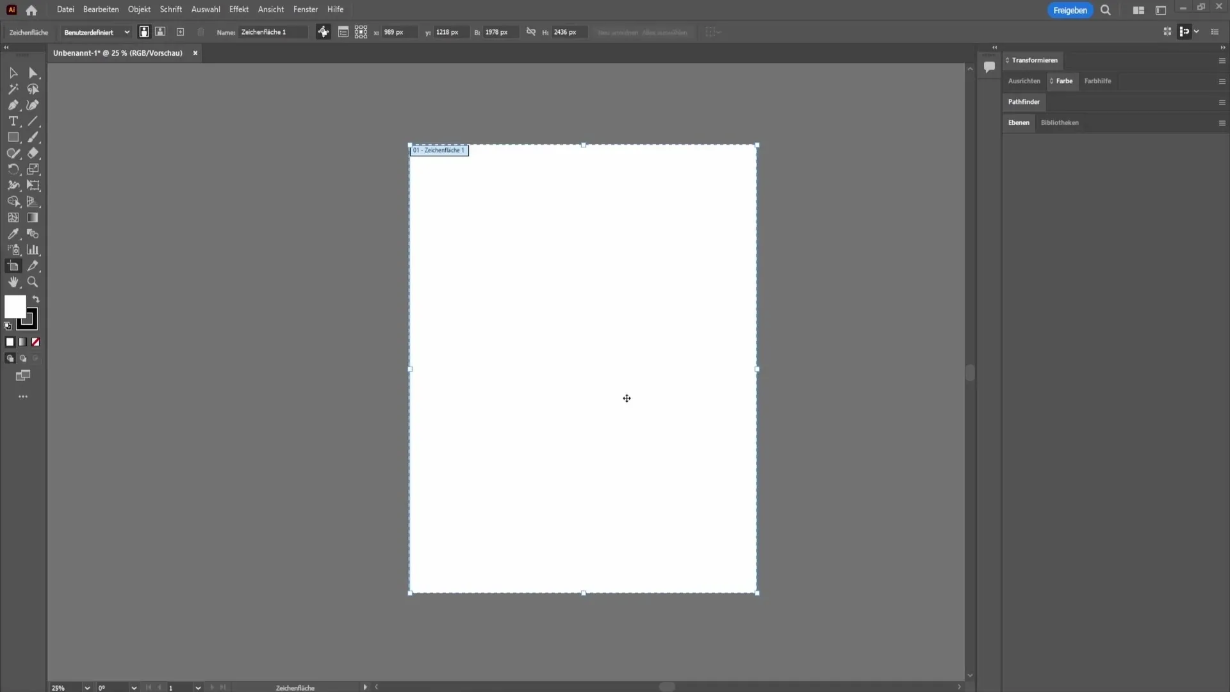Open Edit Toolbar three dots
The image size is (1230, 692).
(x=23, y=397)
